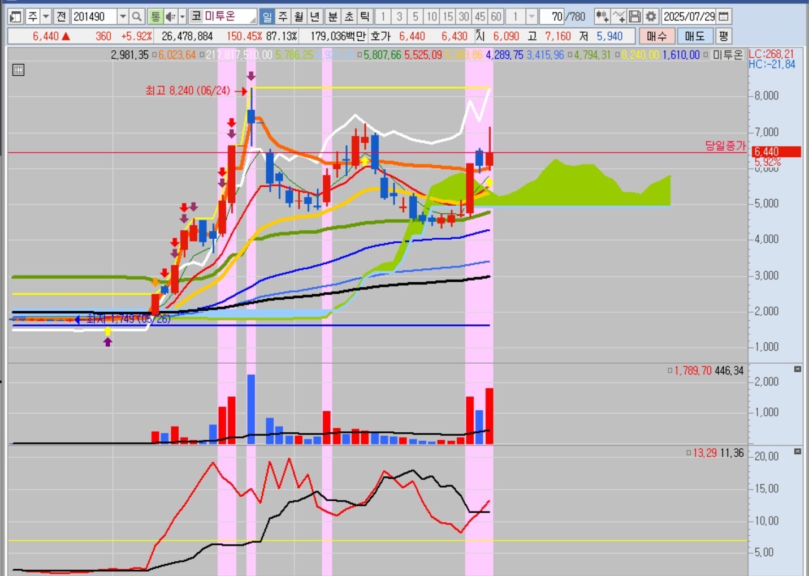Toggle the green 통 integration button

[155, 16]
